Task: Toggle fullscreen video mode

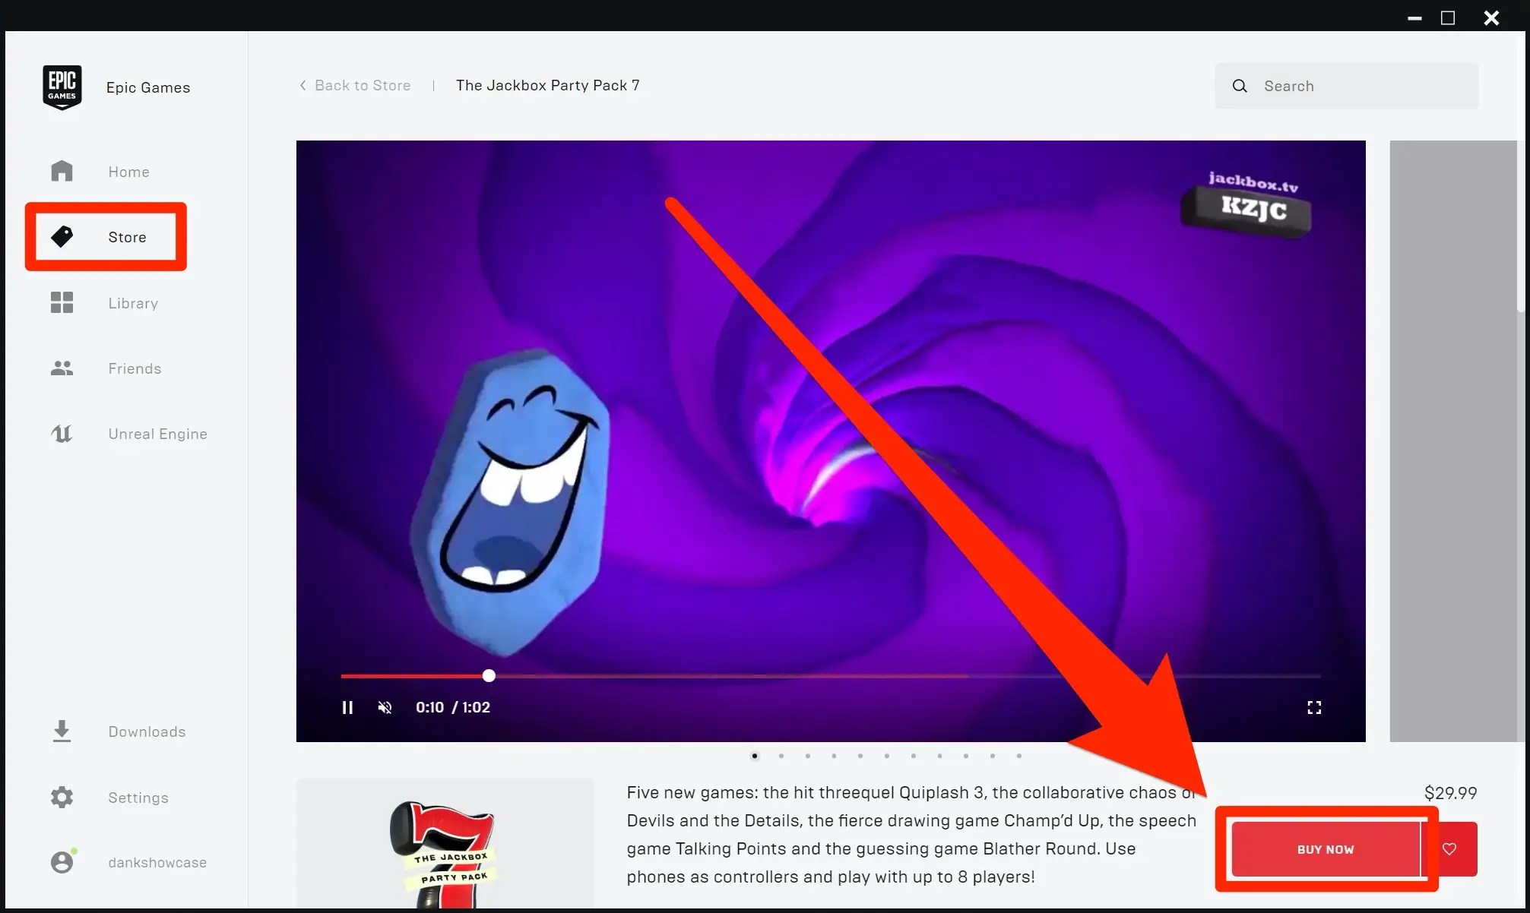Action: tap(1313, 707)
